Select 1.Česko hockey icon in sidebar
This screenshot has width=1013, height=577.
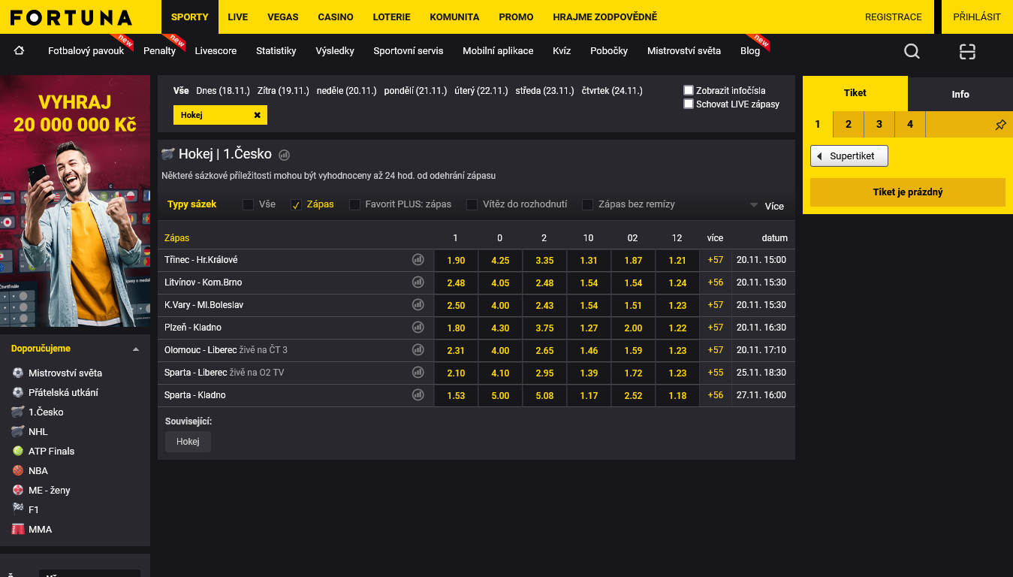point(18,412)
